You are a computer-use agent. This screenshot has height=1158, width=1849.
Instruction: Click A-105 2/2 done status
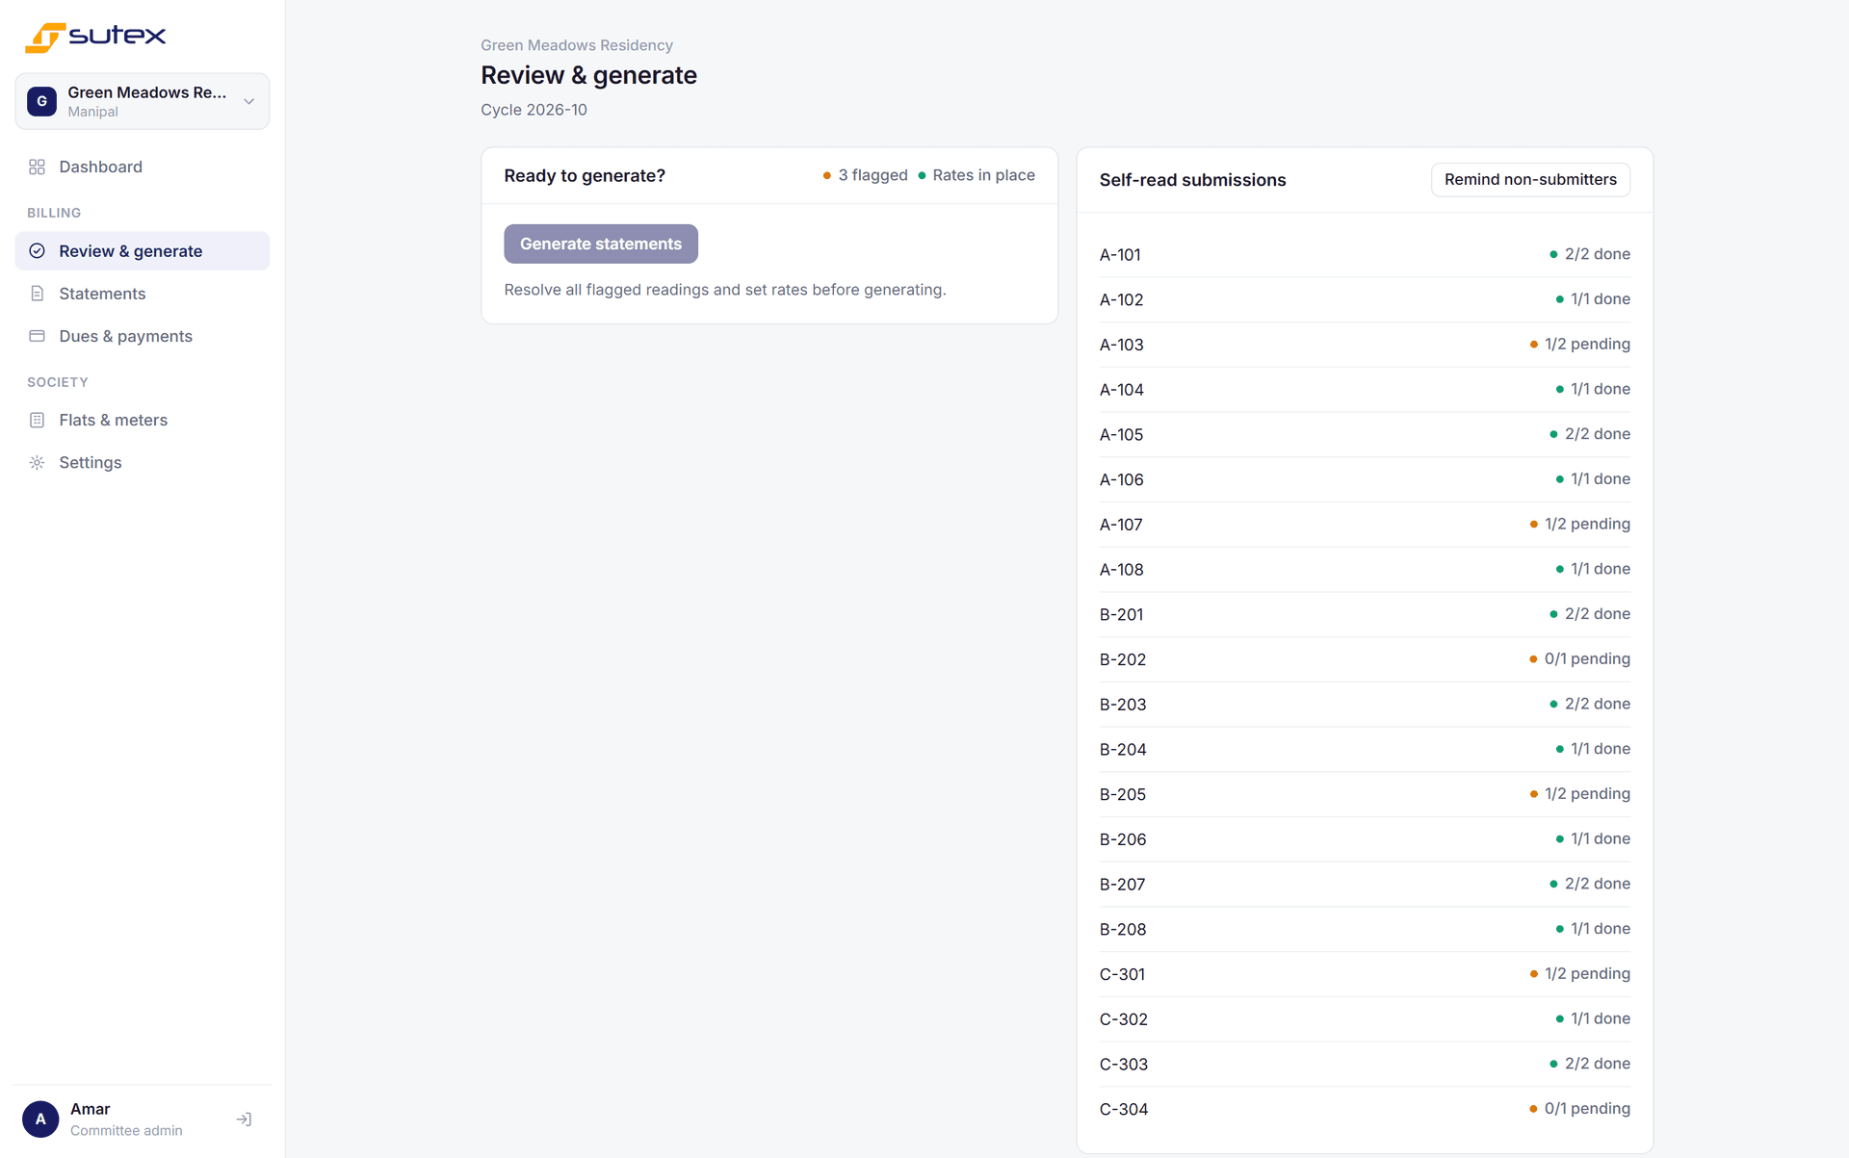1589,434
